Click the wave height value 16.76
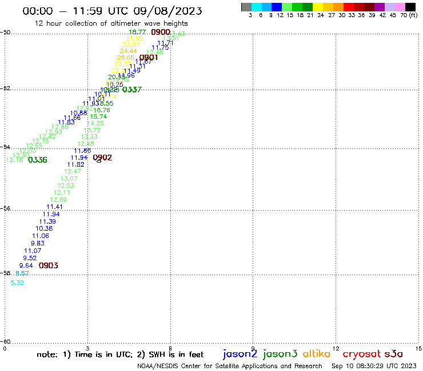 click(x=102, y=110)
